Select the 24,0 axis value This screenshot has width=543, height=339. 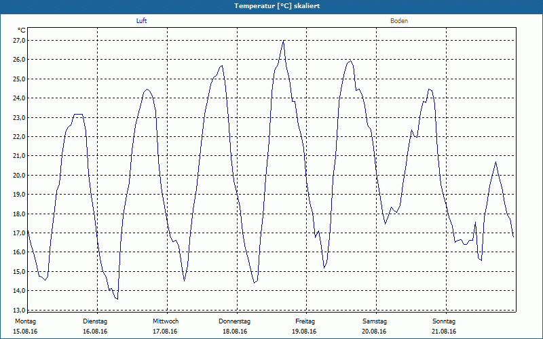20,98
